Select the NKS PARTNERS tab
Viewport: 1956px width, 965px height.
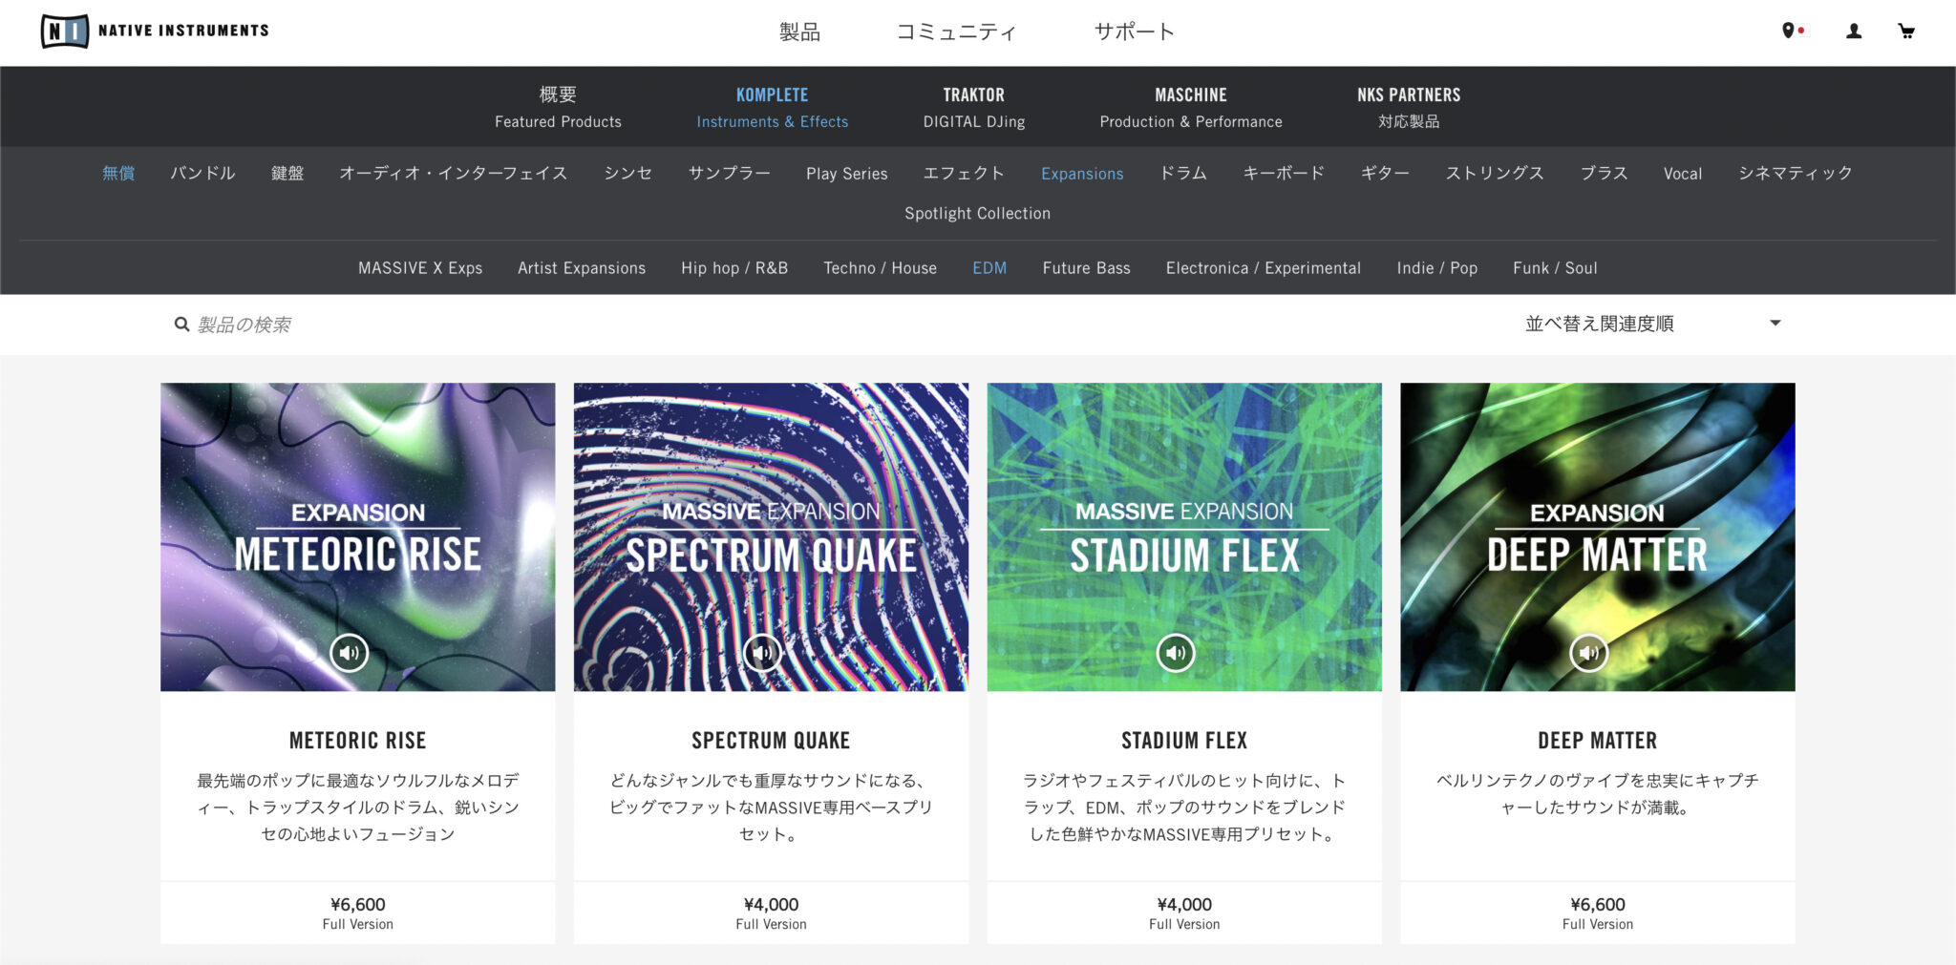click(1409, 107)
